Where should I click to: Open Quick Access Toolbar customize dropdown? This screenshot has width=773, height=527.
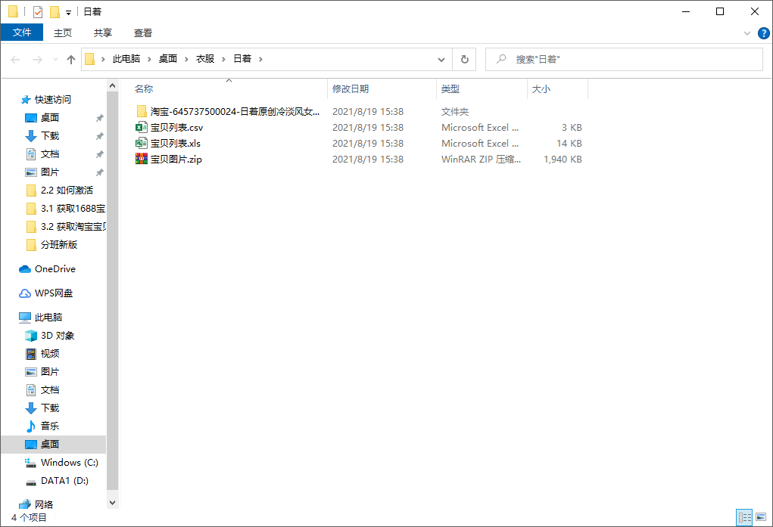[x=68, y=12]
